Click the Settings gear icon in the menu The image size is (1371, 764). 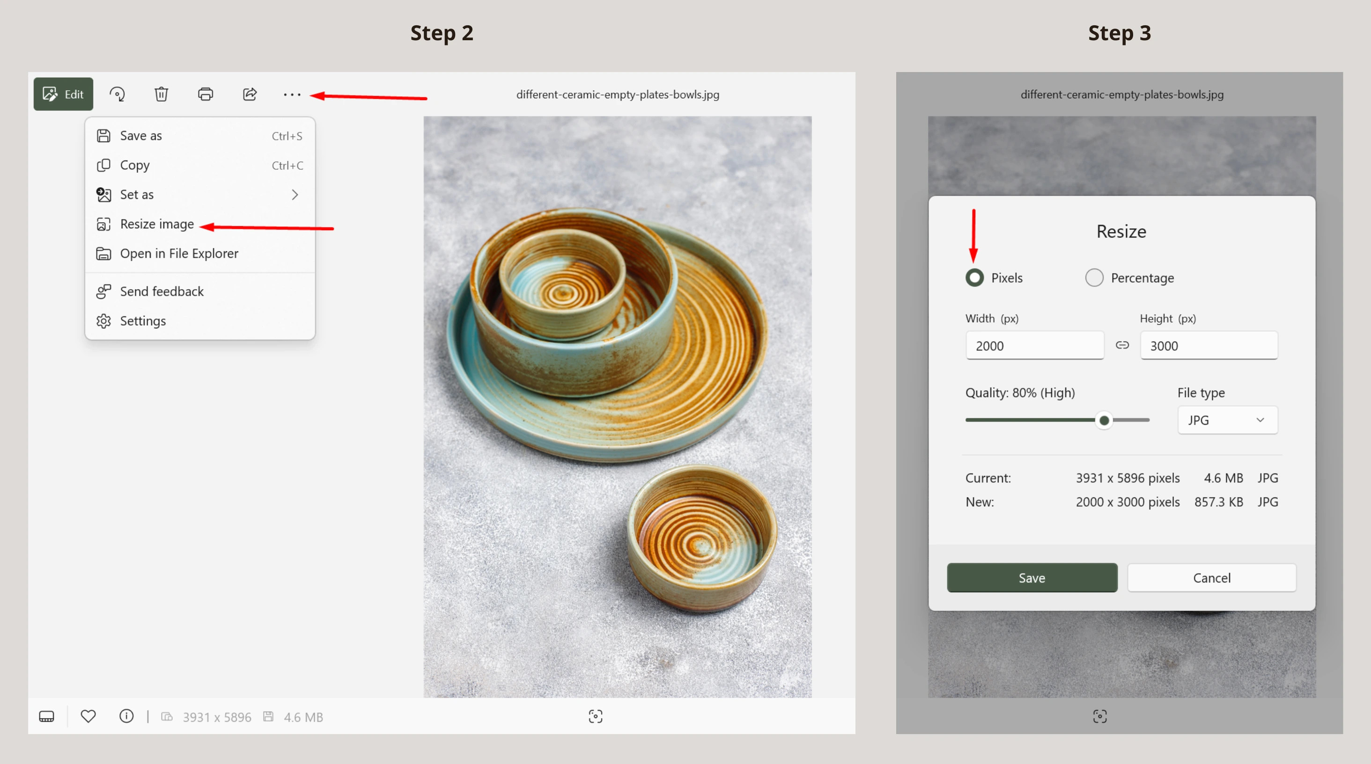pos(104,321)
